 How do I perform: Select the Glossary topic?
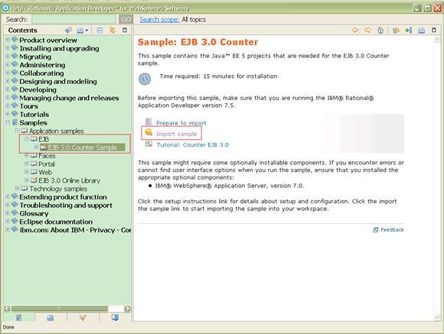pos(34,213)
